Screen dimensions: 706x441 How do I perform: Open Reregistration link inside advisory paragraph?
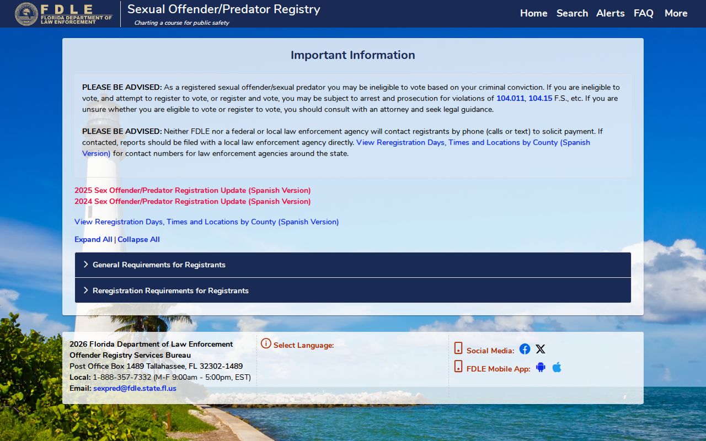(x=457, y=142)
